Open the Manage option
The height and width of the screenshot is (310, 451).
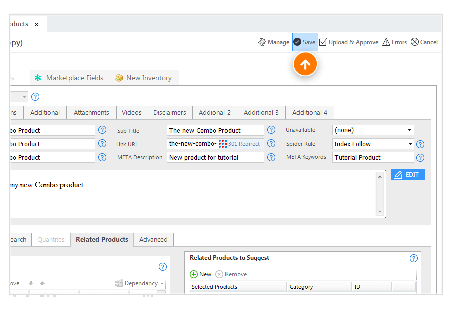[274, 42]
